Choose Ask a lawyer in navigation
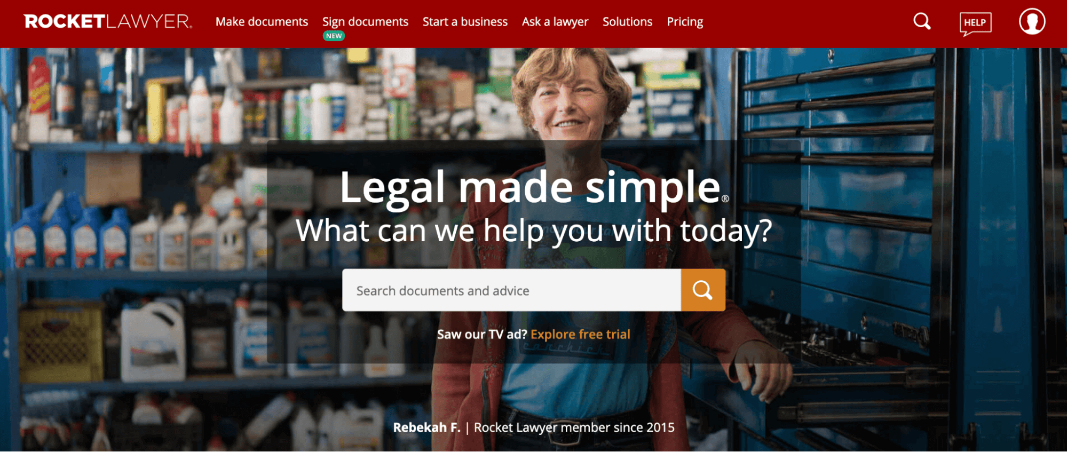1067x452 pixels. click(555, 22)
